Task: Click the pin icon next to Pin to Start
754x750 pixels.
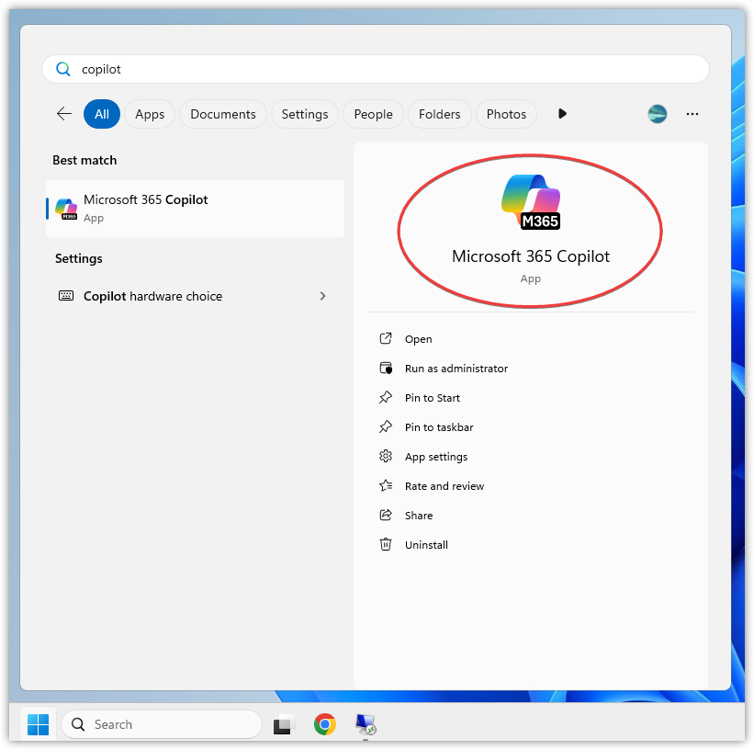Action: click(386, 398)
